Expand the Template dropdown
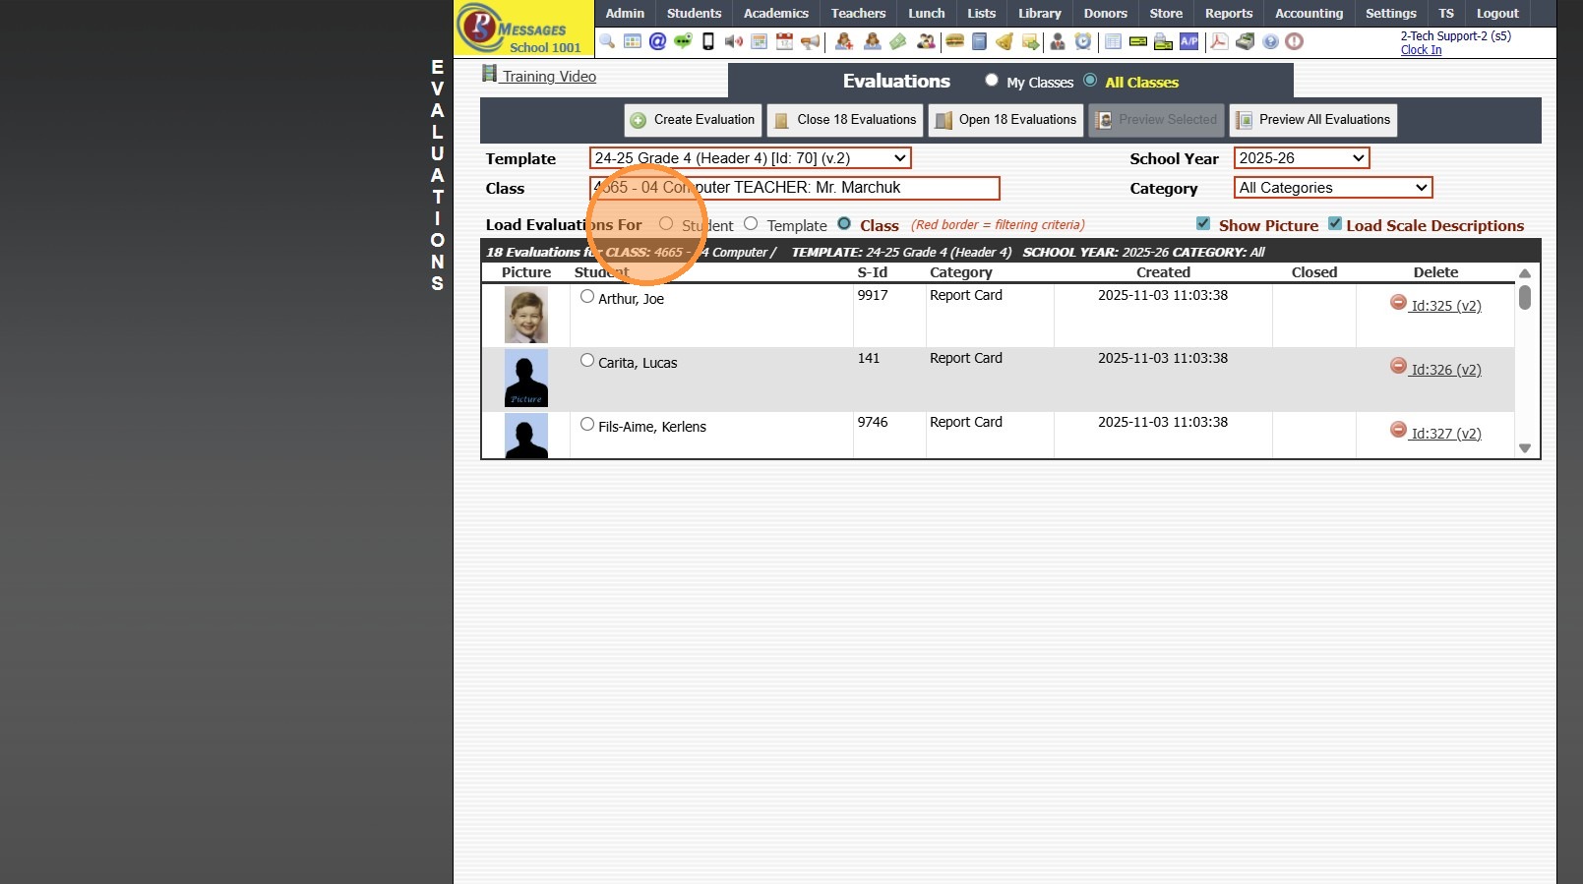This screenshot has height=884, width=1583. (750, 158)
